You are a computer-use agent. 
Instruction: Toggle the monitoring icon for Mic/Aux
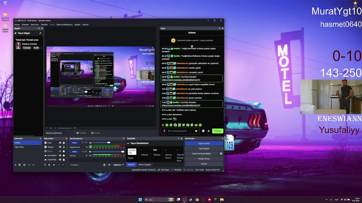point(90,156)
